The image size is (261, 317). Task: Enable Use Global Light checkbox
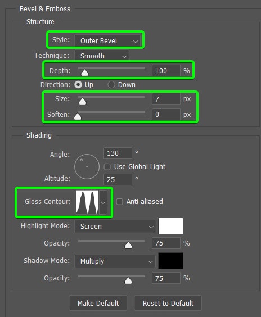[107, 167]
